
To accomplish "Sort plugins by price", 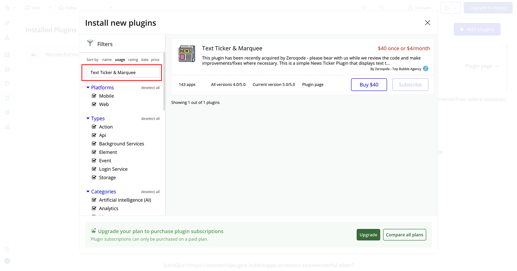I will (x=155, y=60).
